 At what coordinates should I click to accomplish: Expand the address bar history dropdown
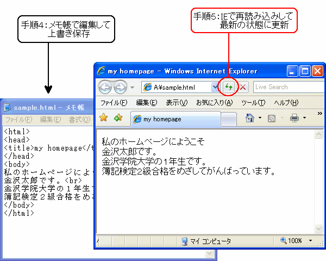coord(215,87)
